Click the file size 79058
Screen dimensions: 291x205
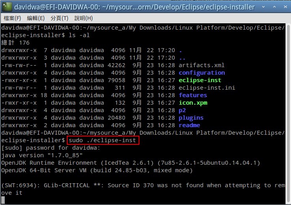tap(116, 80)
